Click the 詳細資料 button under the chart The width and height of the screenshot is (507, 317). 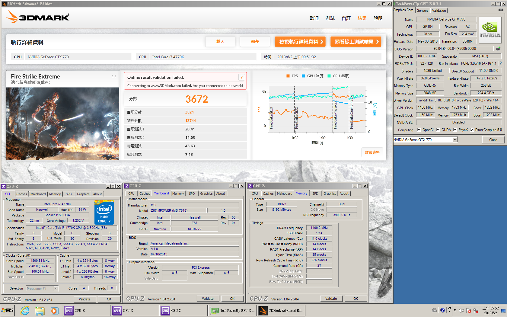tap(372, 152)
